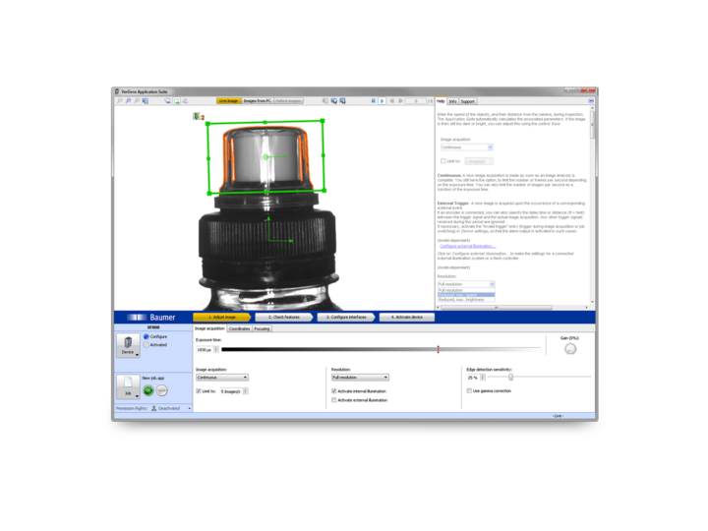Adjust the Edge detection sensitivity slider
This screenshot has width=708, height=531.
(x=510, y=377)
